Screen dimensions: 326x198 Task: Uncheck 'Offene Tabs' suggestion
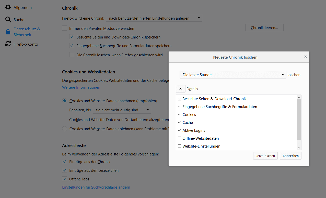coord(65,179)
